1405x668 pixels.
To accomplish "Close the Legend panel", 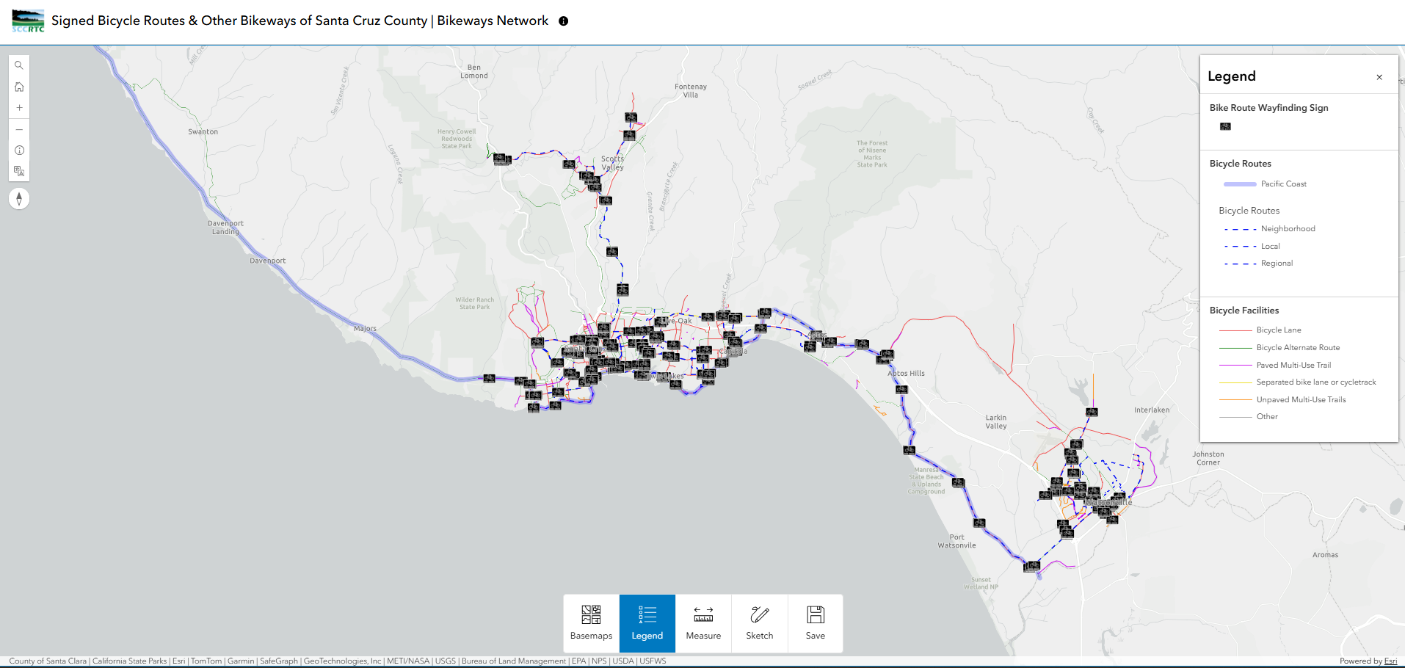I will pyautogui.click(x=1379, y=77).
